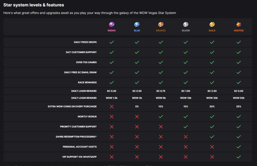Viewport: 257px width, 166px height.
Task: Click the red X for Rising extra WOW coins
Action: [112, 106]
